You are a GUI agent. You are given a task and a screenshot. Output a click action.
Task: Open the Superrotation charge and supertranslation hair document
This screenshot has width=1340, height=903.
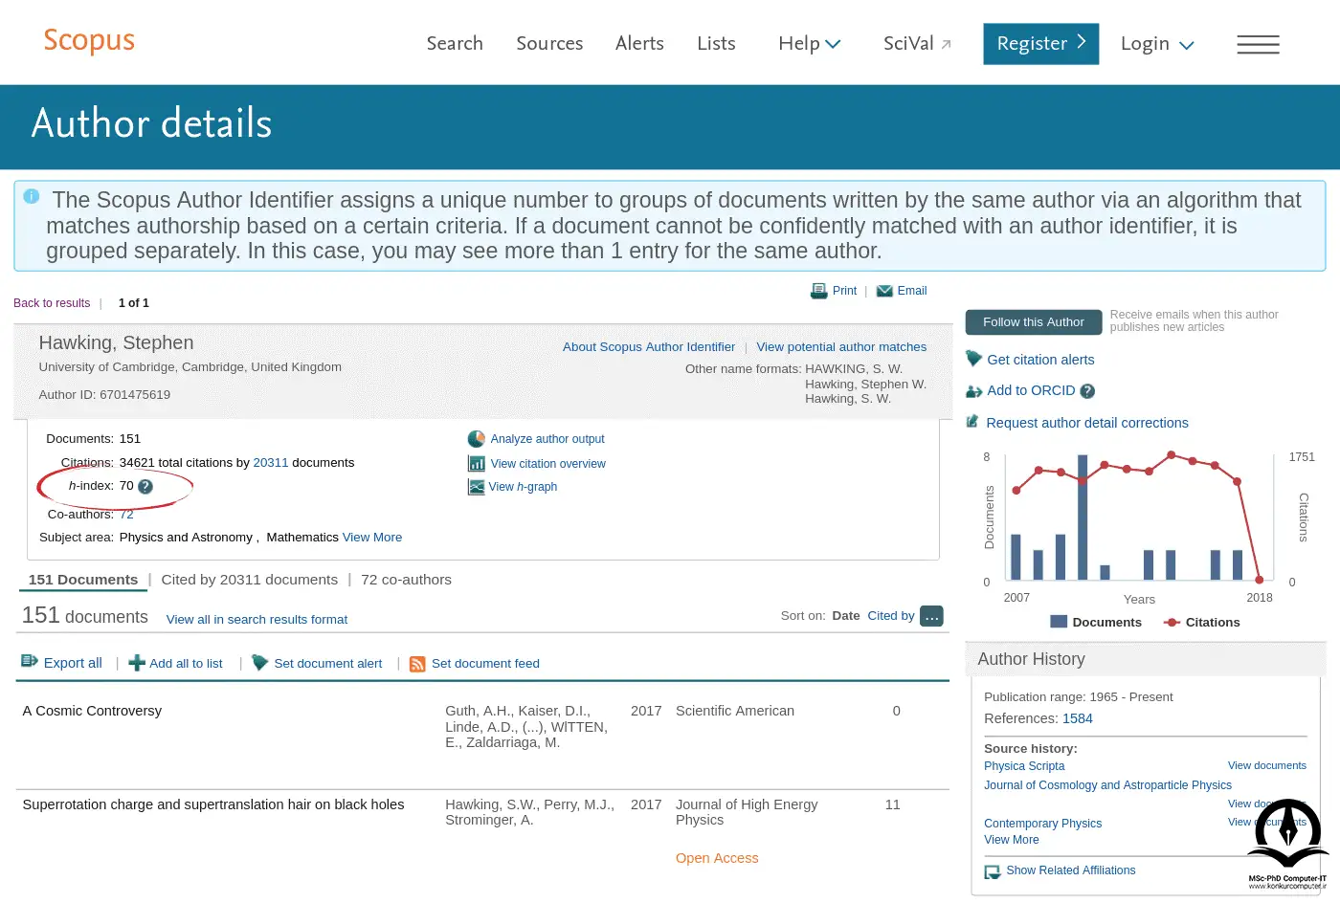pyautogui.click(x=213, y=804)
